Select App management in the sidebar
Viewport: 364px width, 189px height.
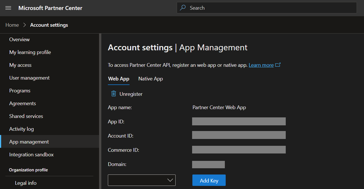point(50,142)
